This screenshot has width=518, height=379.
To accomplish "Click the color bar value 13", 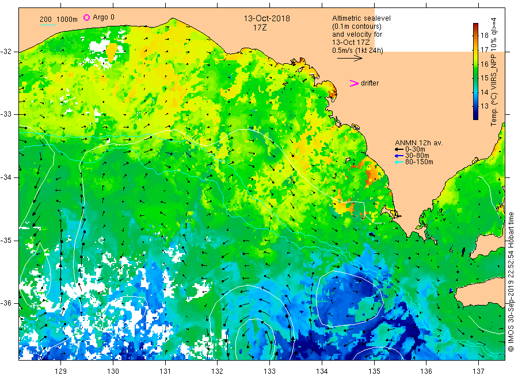I will (x=484, y=106).
